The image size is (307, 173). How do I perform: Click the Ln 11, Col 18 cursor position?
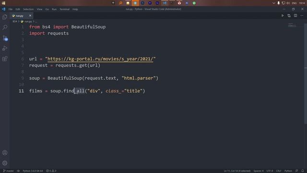pyautogui.click(x=237, y=171)
